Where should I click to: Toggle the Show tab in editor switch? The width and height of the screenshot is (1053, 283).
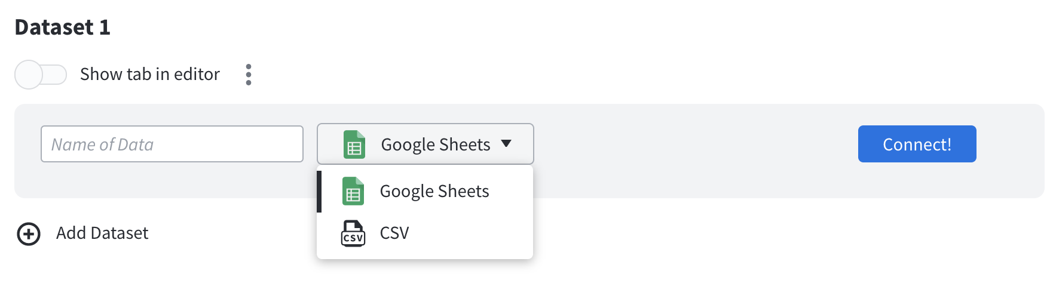click(x=41, y=75)
